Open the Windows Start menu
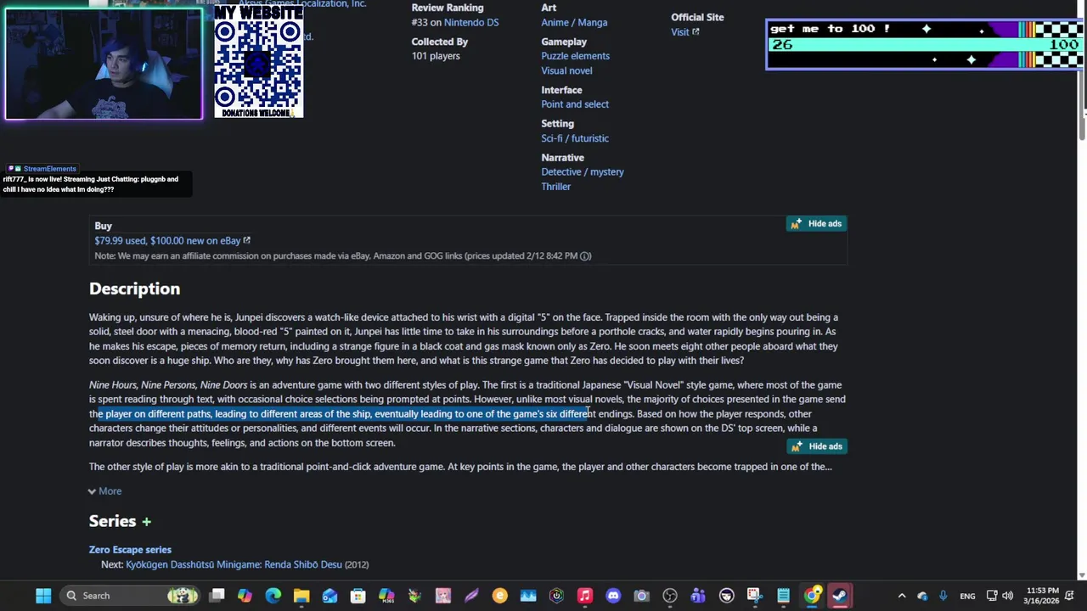The width and height of the screenshot is (1087, 611). 43,596
